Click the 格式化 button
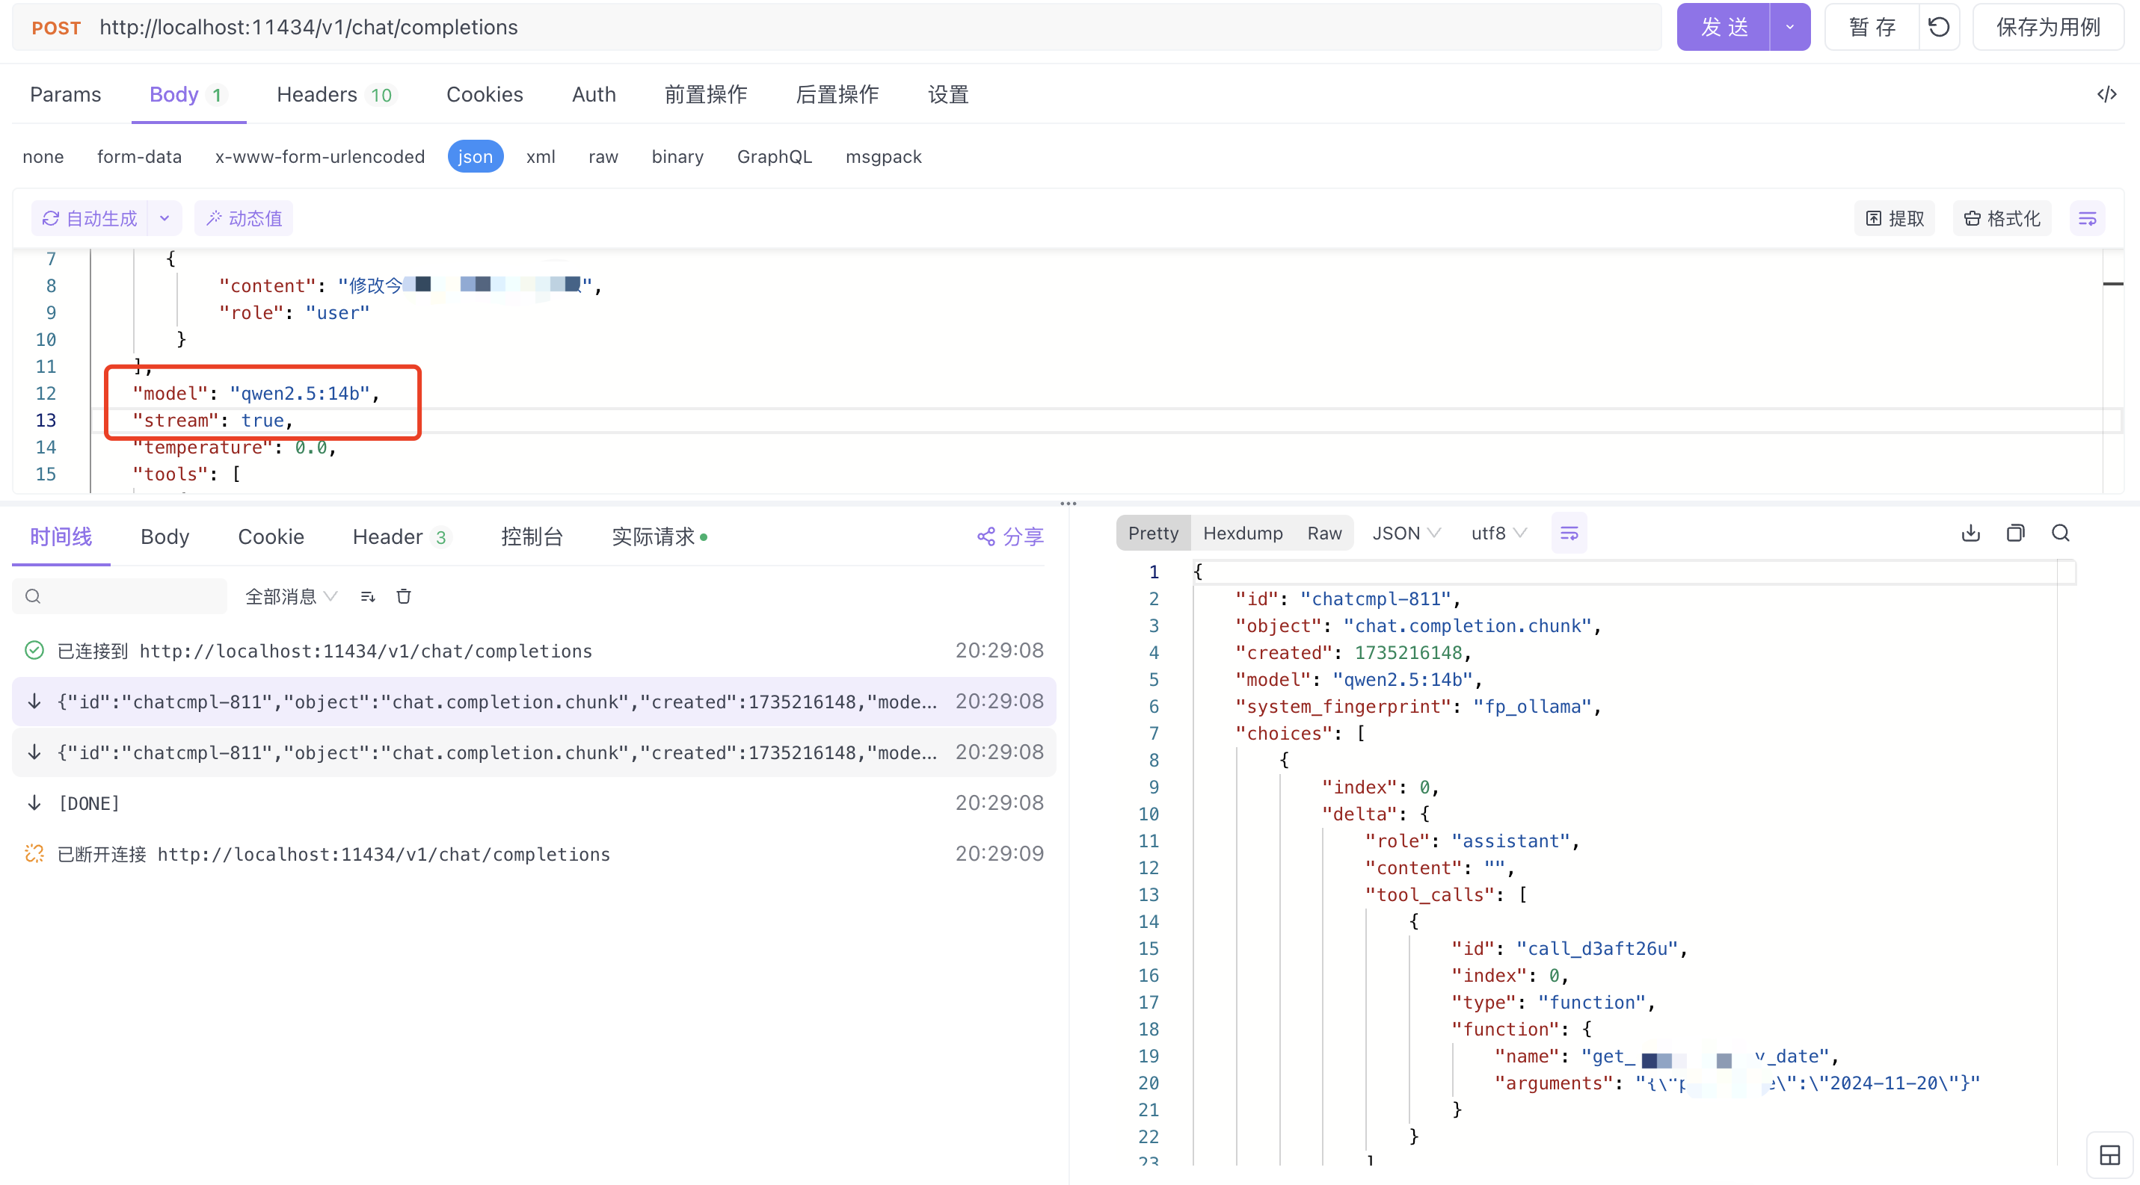 click(2001, 218)
